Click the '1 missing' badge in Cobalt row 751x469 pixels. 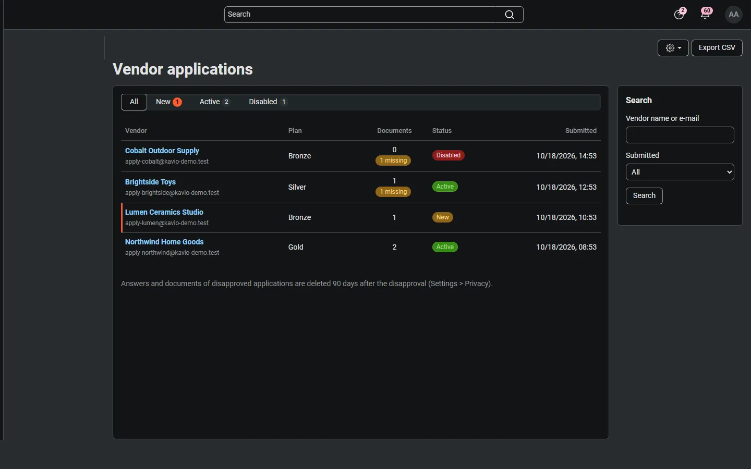393,161
